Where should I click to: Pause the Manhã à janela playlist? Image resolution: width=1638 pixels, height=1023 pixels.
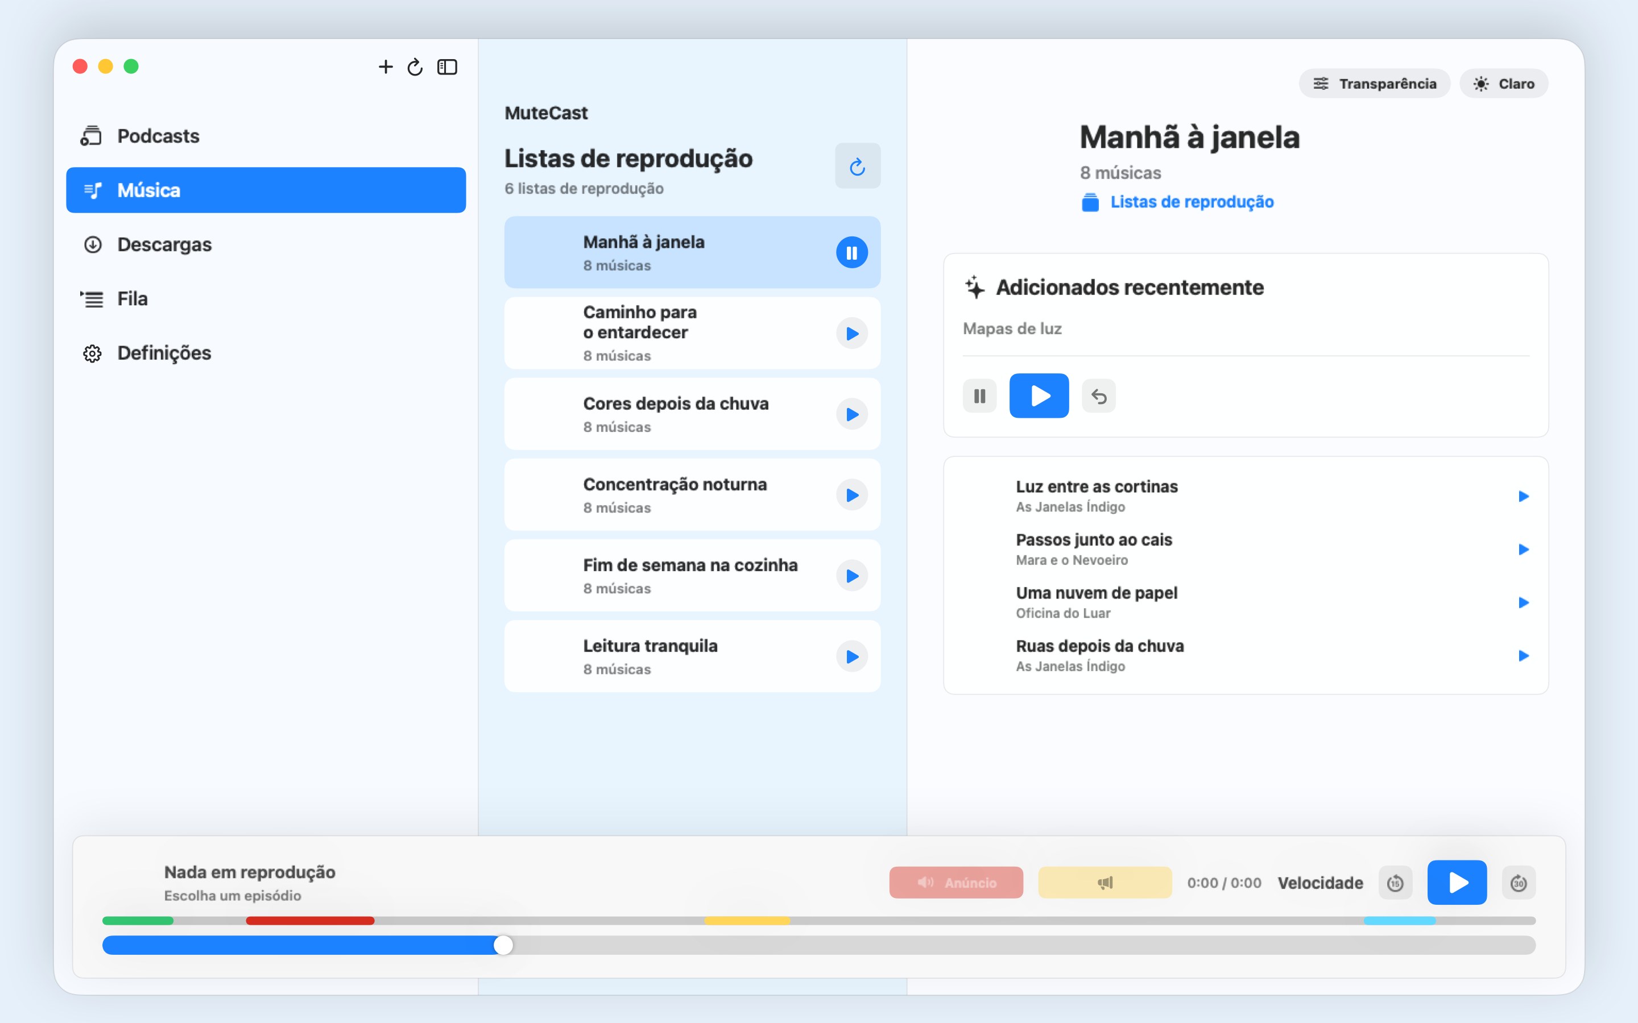pos(851,252)
